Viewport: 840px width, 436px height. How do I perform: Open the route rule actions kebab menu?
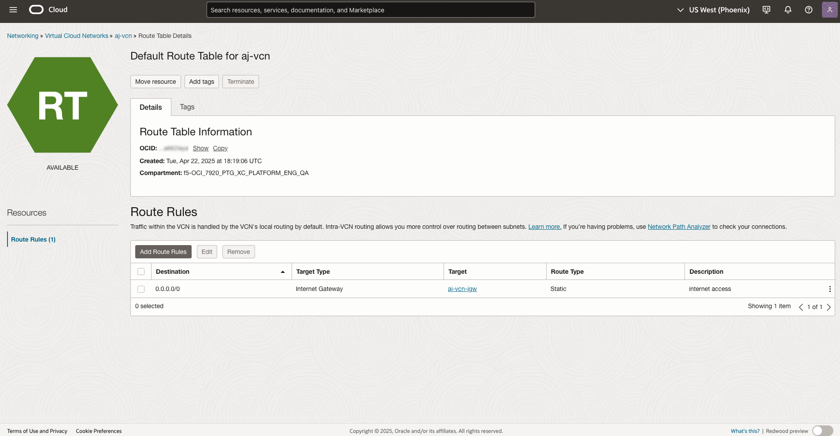(830, 289)
